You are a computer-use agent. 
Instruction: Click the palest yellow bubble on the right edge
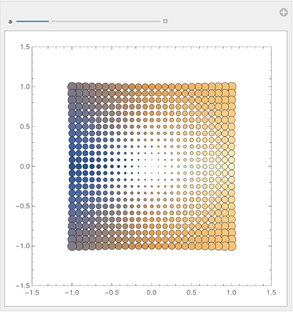point(232,166)
